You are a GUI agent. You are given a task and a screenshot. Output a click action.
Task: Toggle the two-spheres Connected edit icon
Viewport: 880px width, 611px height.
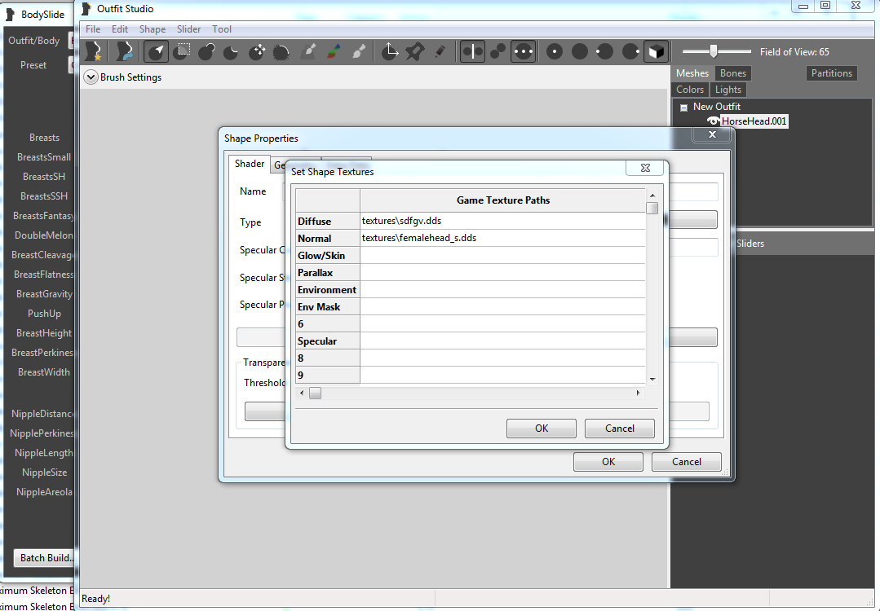point(497,51)
